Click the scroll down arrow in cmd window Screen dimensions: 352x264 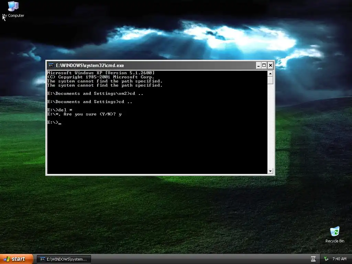270,171
